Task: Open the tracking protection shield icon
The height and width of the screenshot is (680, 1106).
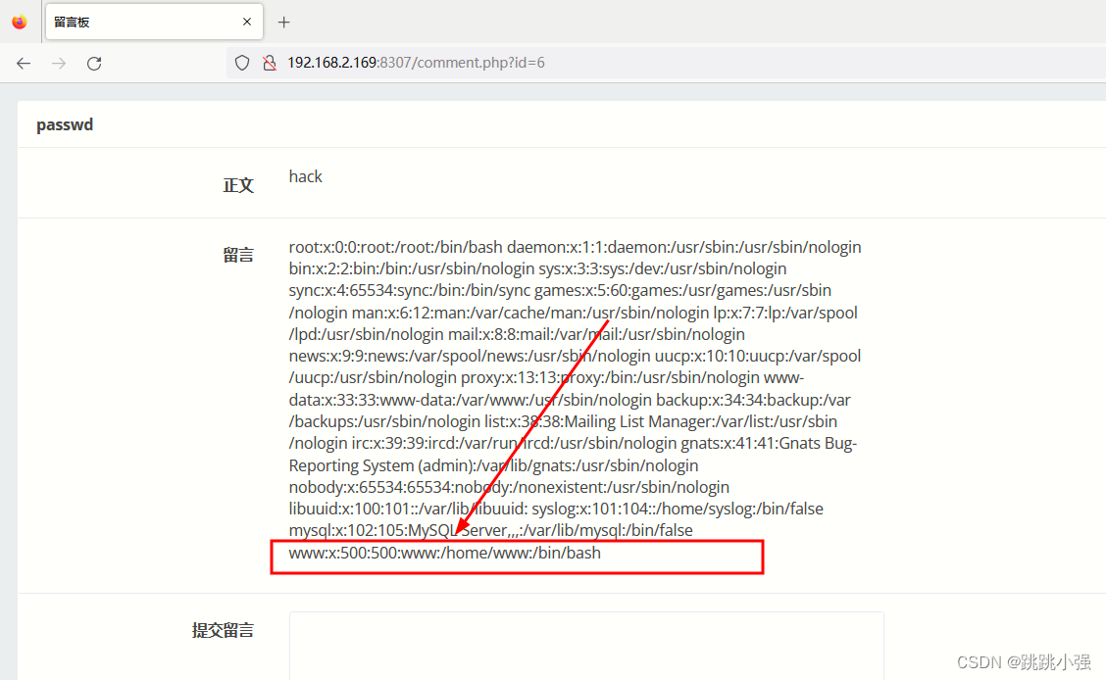Action: [x=242, y=63]
